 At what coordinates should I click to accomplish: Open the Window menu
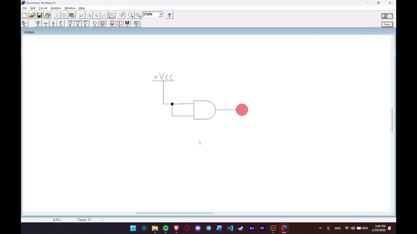70,8
